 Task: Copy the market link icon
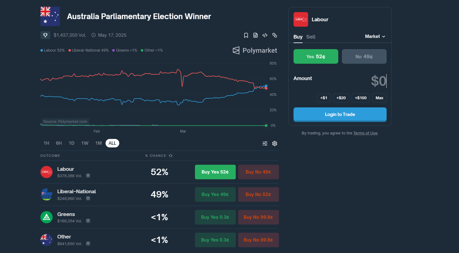pos(275,35)
